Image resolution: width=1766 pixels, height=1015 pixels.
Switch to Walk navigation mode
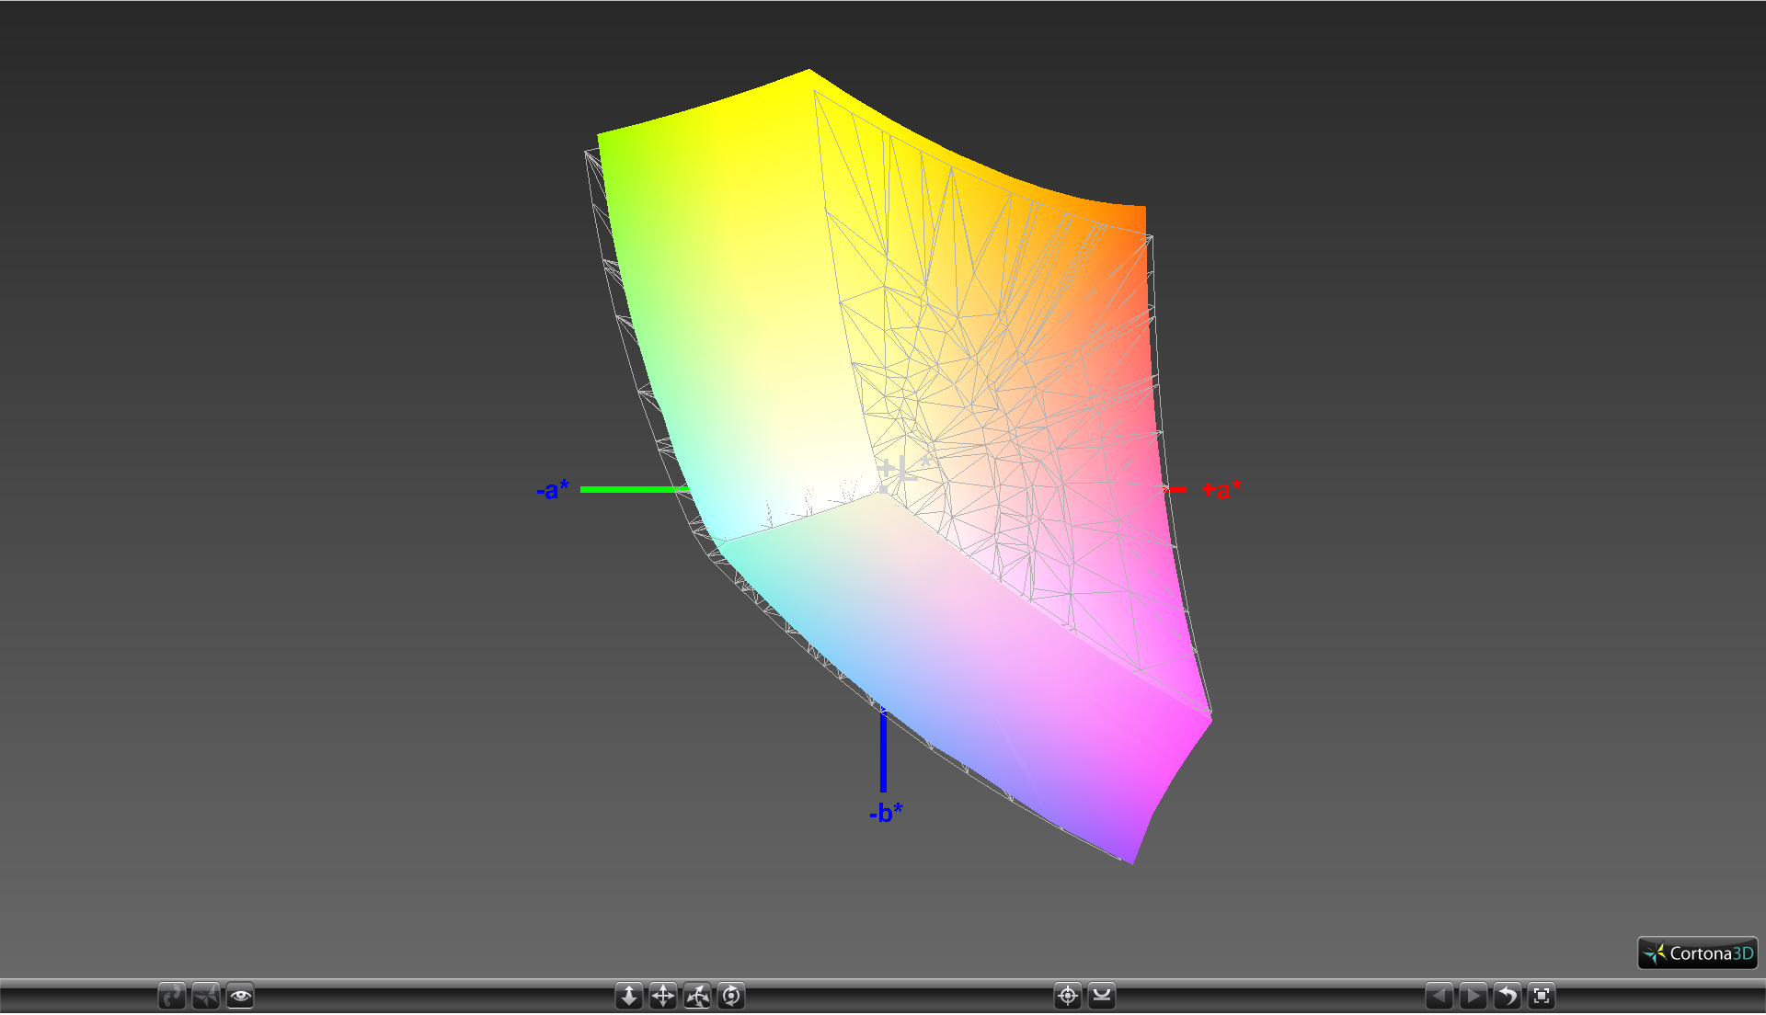[x=172, y=996]
